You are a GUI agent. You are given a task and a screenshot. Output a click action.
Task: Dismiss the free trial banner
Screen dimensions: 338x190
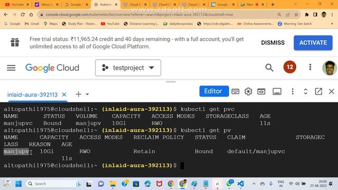273,43
